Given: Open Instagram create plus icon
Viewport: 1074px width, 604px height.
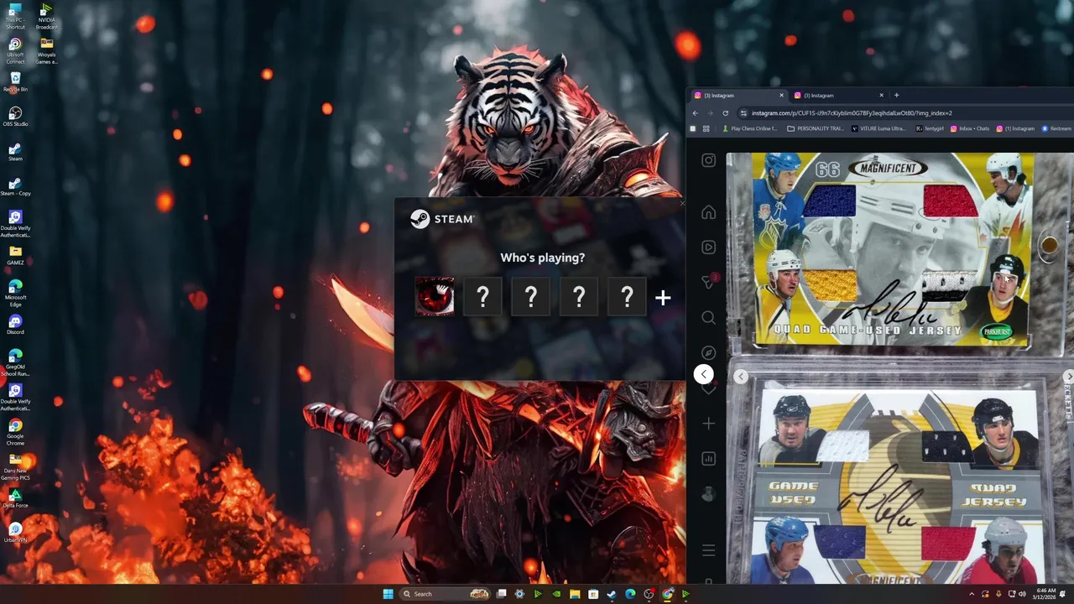Looking at the screenshot, I should pos(708,424).
